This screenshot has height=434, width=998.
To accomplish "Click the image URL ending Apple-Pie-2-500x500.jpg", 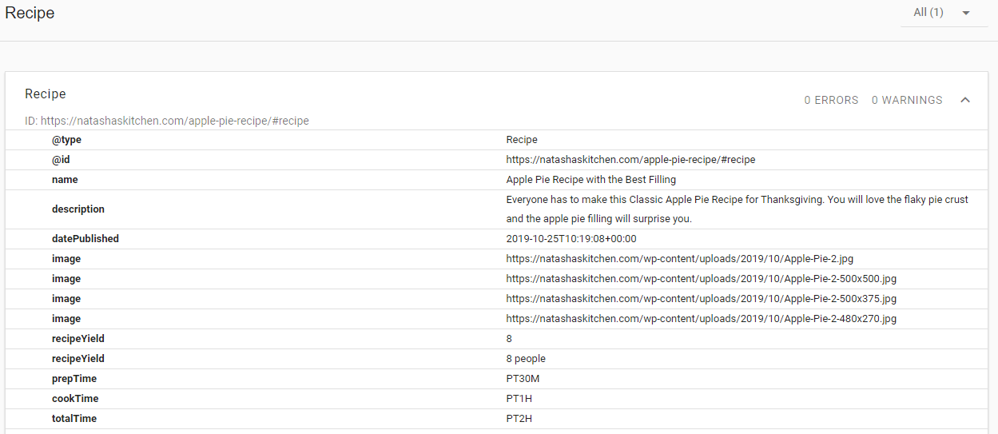I will click(702, 279).
